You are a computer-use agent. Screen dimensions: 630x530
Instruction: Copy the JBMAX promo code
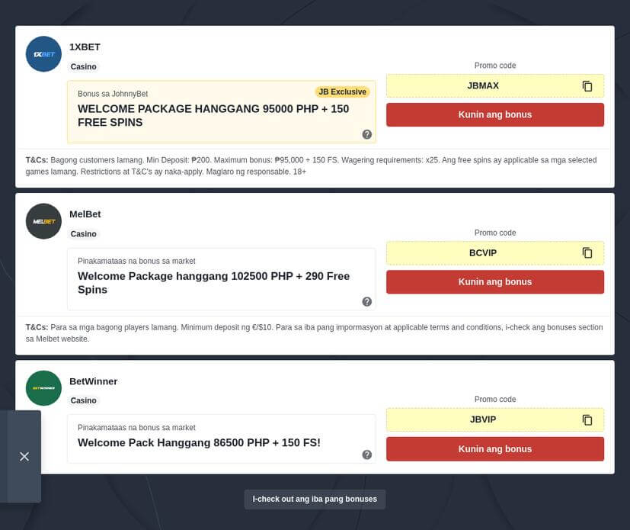[x=587, y=86]
